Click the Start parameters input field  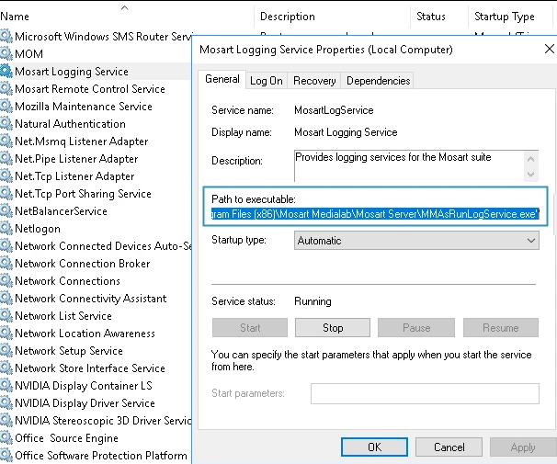tap(425, 393)
